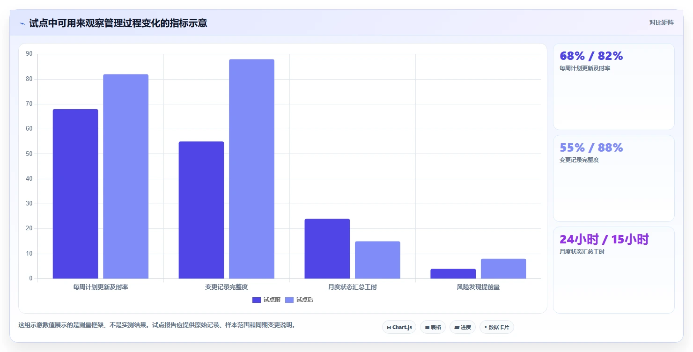Click the 对比矩阵 label
The image size is (693, 352).
coord(662,22)
